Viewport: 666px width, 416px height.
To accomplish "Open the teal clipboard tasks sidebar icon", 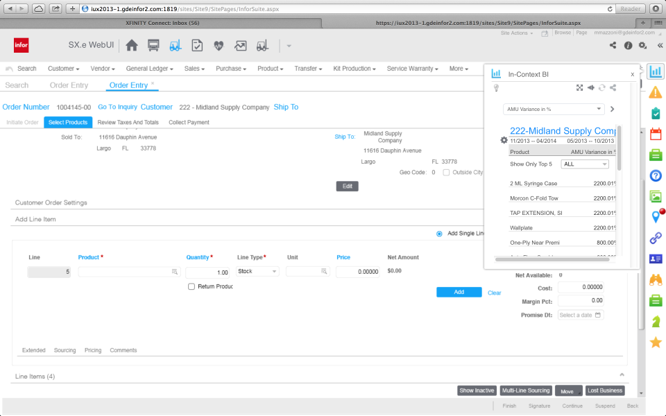I will [656, 113].
